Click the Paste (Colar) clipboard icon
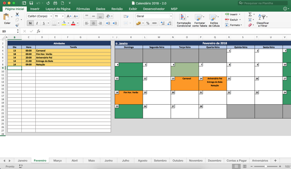This screenshot has height=169, width=291. pos(6,17)
